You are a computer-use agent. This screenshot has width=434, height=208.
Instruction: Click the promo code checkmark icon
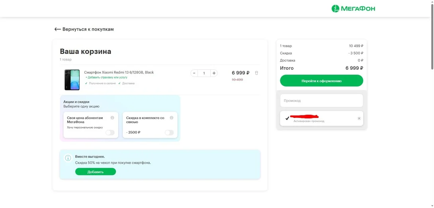click(x=287, y=118)
